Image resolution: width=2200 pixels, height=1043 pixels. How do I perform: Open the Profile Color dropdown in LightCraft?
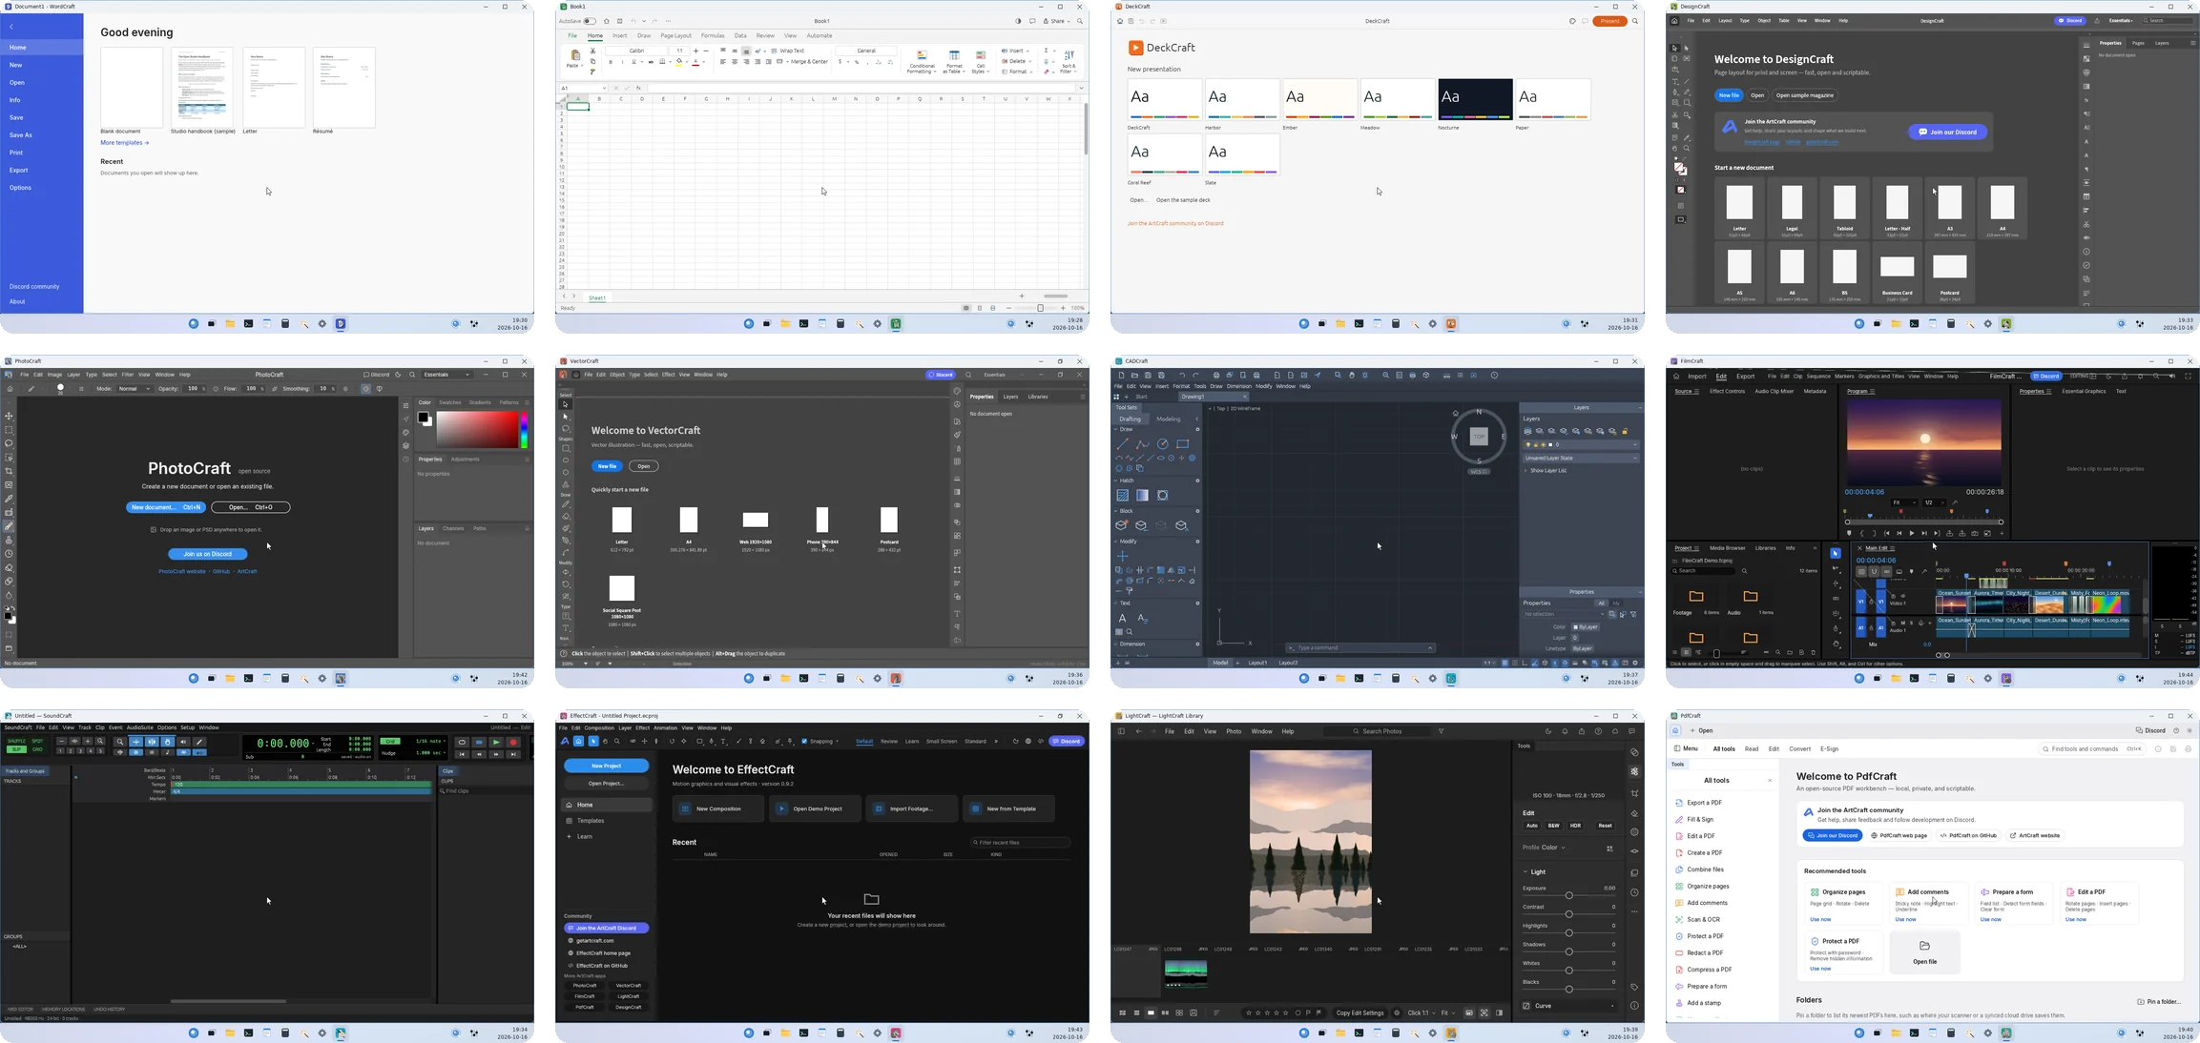(1544, 848)
